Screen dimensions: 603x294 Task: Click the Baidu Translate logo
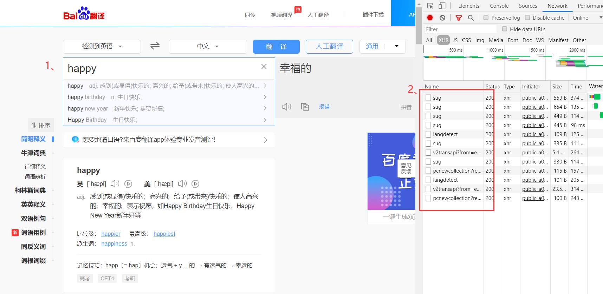[x=84, y=13]
